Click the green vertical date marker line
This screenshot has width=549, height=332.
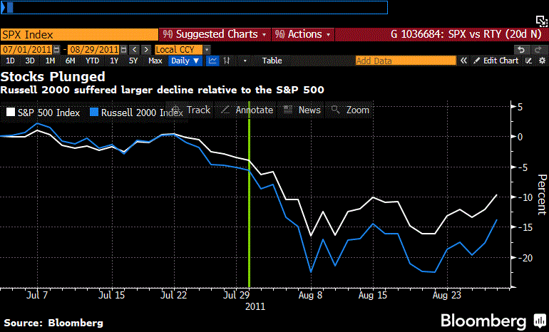[250, 194]
